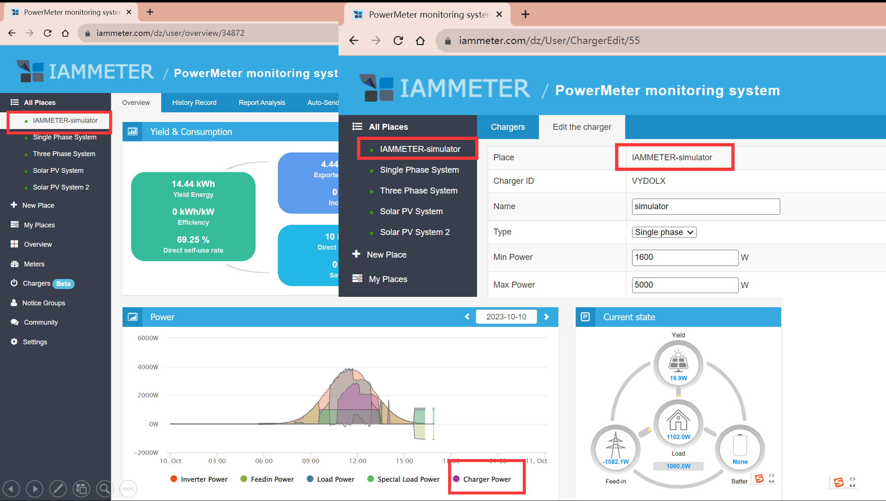Screen dimensions: 886x501
Task: Click New Place in right sidebar
Action: 386,255
